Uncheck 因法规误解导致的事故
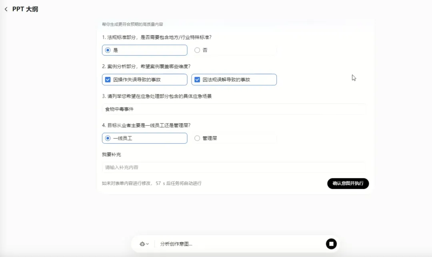This screenshot has width=432, height=257. [x=234, y=79]
